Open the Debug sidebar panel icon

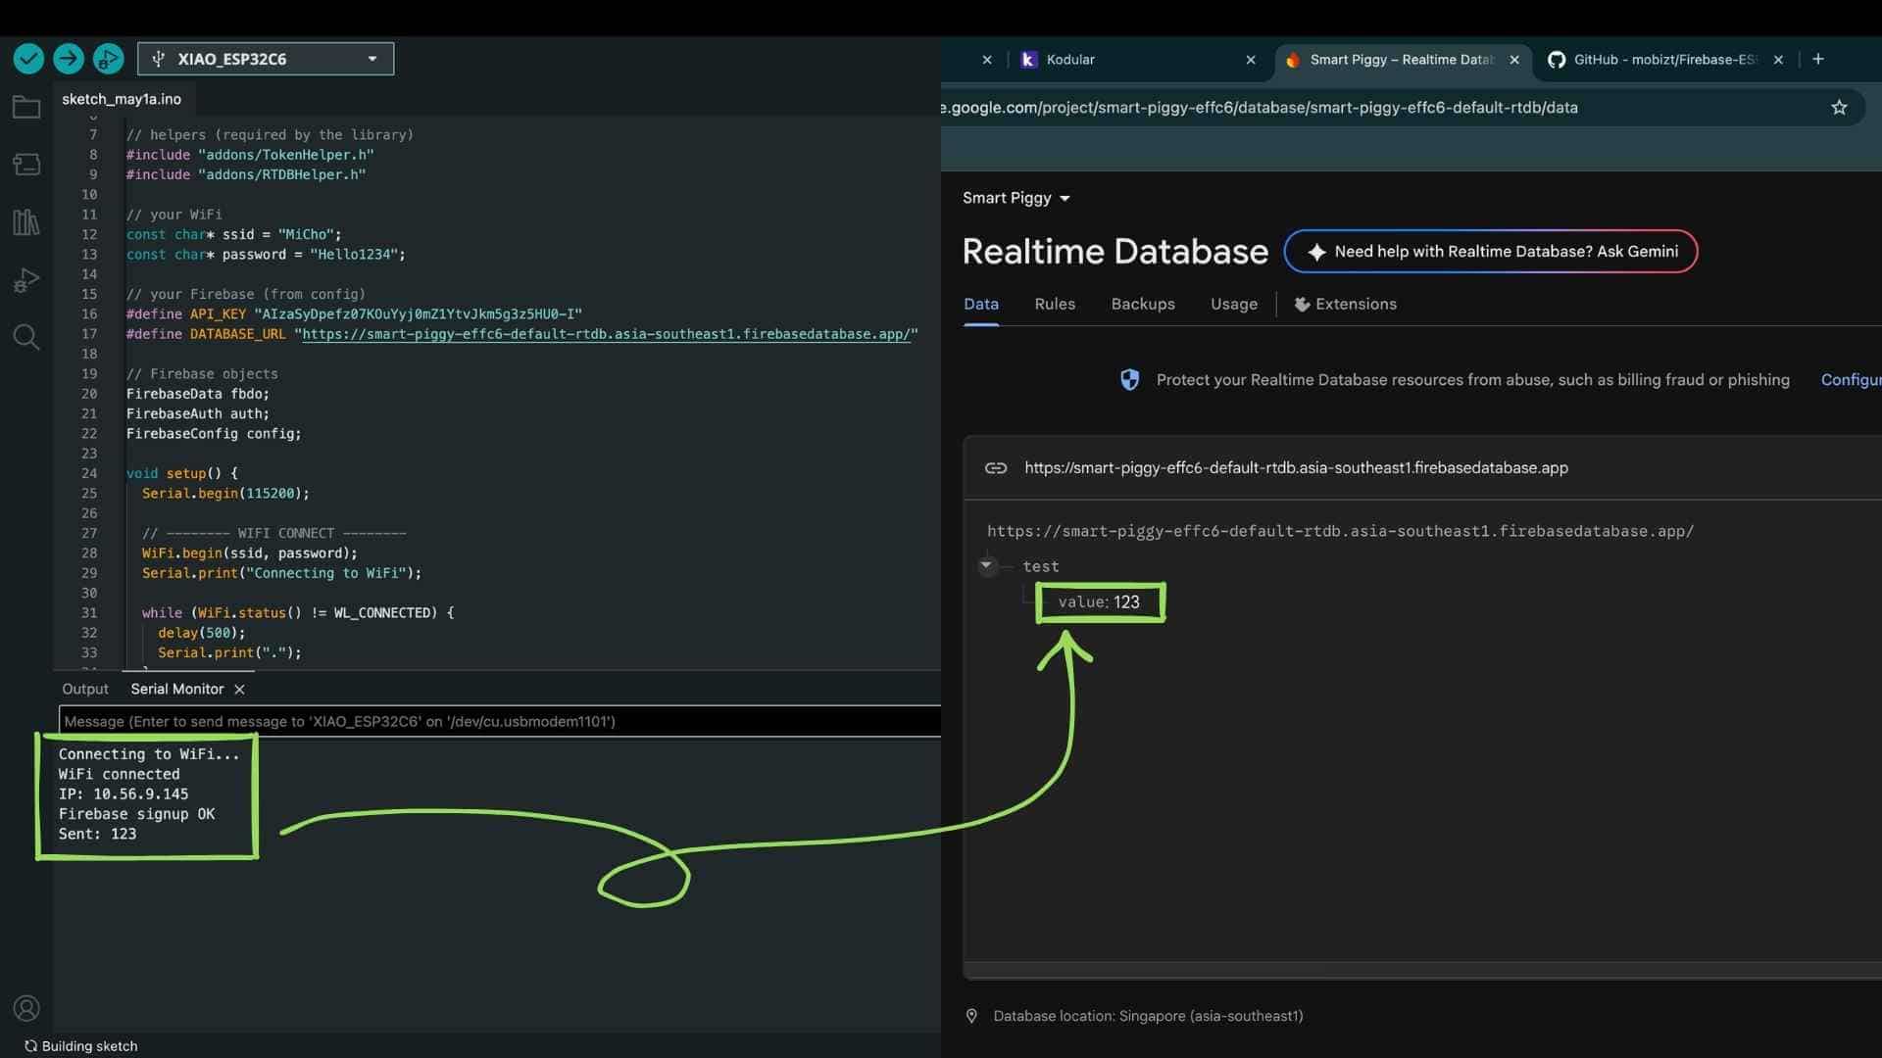[x=26, y=280]
